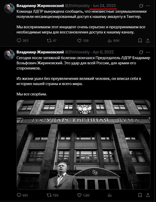Share the second tweet

pyautogui.click(x=148, y=195)
